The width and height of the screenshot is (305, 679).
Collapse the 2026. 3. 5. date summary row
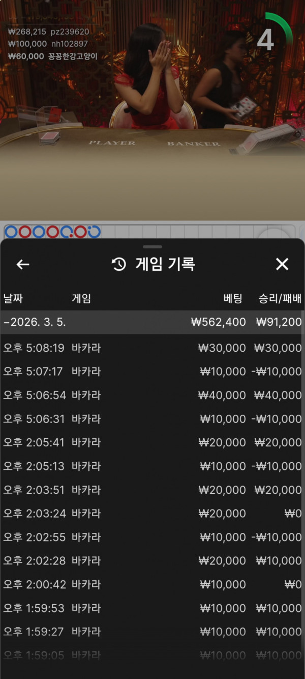pos(152,322)
